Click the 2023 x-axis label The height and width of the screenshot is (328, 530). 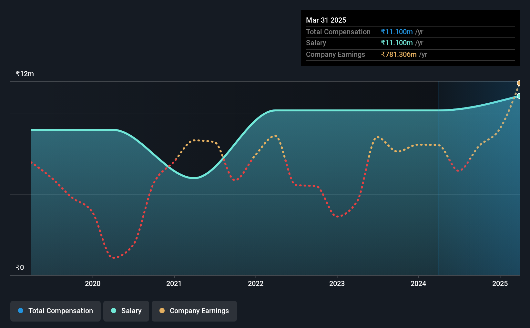click(337, 283)
